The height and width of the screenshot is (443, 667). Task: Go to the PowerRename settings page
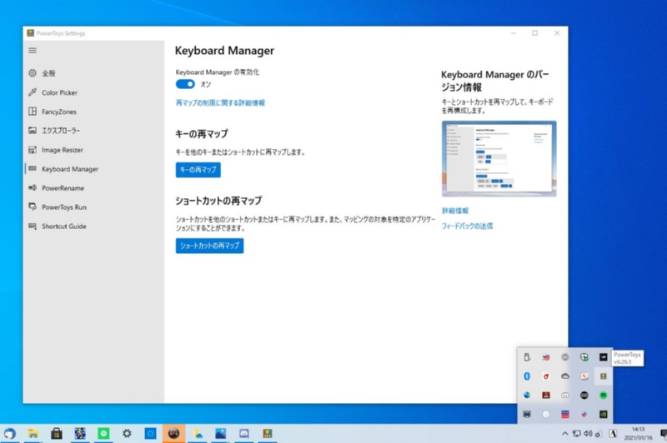(63, 188)
